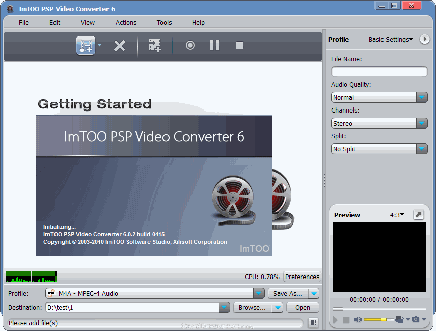Open the display mode dropdown arrow

(408, 319)
